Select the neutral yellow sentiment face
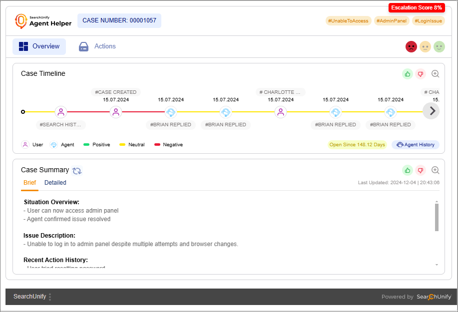Screen dimensions: 458x312 click(425, 47)
